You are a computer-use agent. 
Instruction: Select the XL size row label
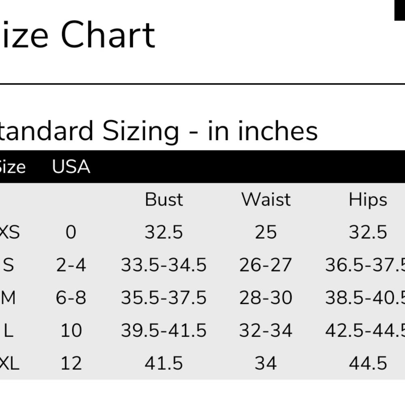click(9, 363)
